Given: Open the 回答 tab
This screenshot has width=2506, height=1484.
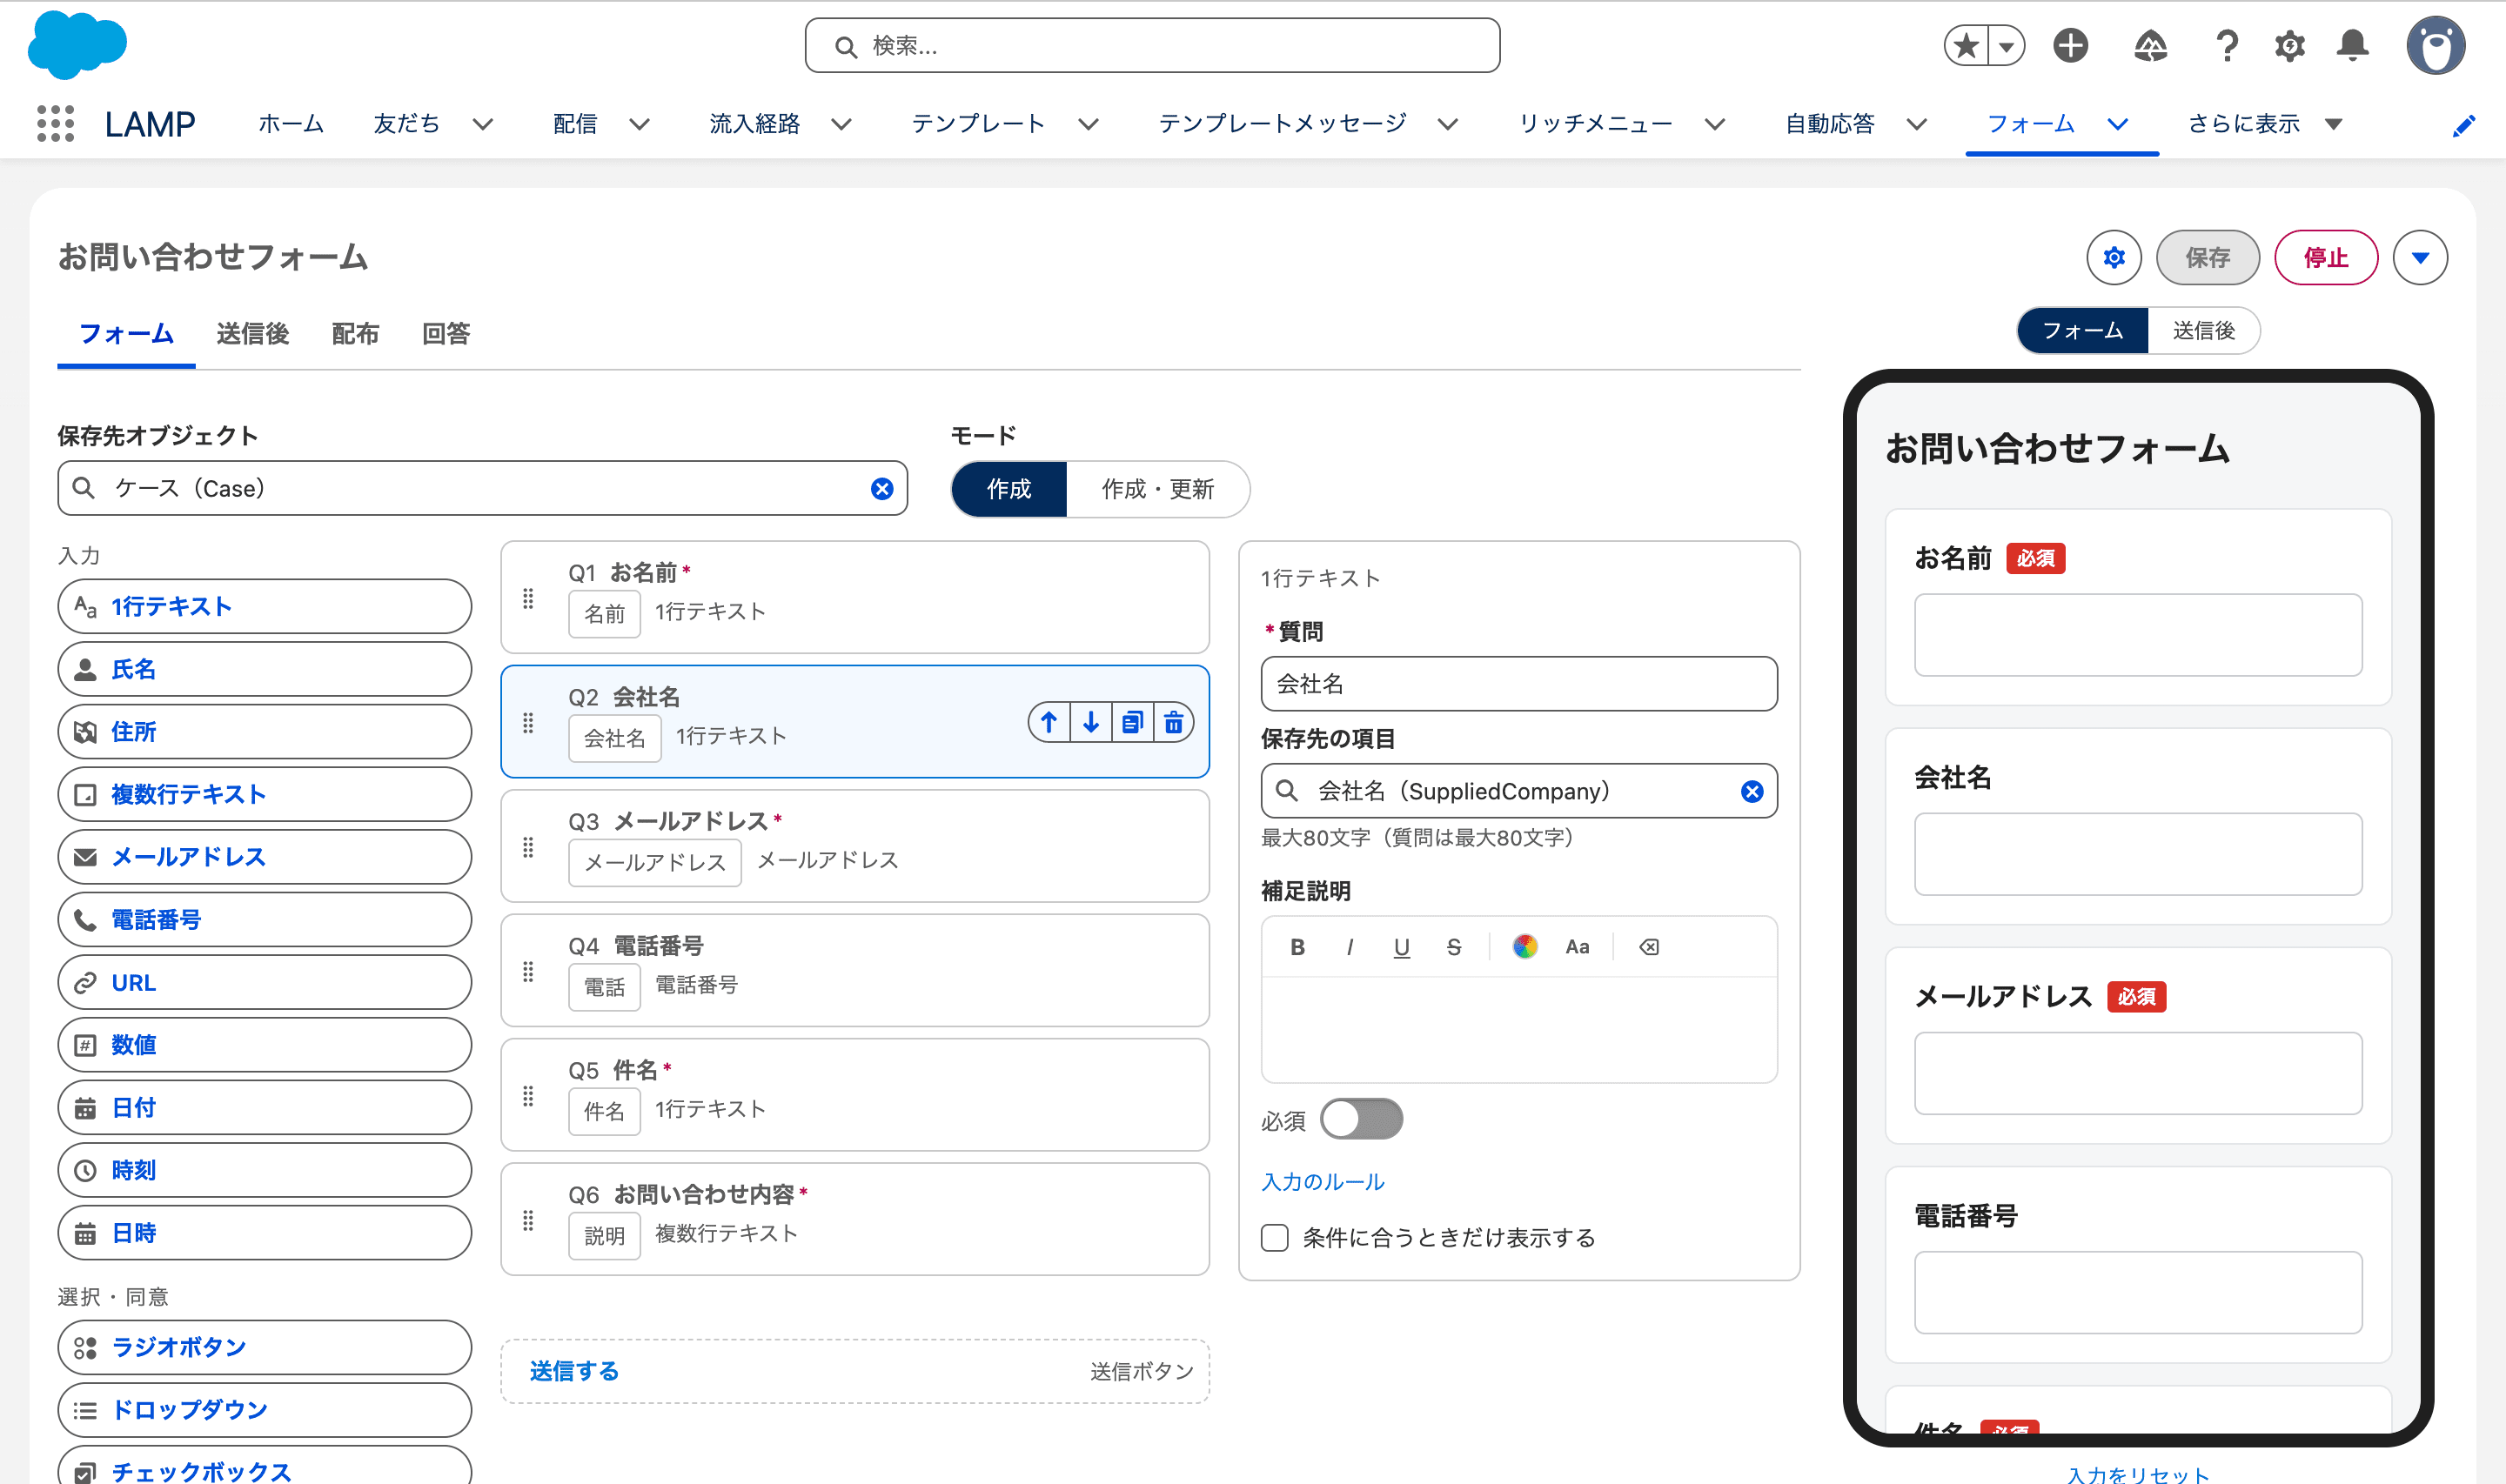Looking at the screenshot, I should pos(446,333).
